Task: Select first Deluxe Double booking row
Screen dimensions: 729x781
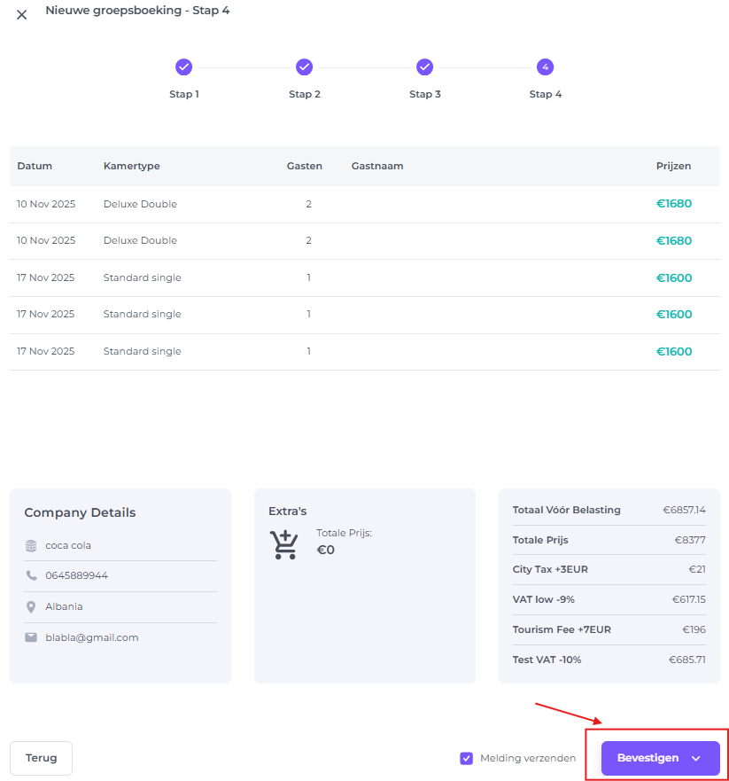Action: pyautogui.click(x=140, y=204)
